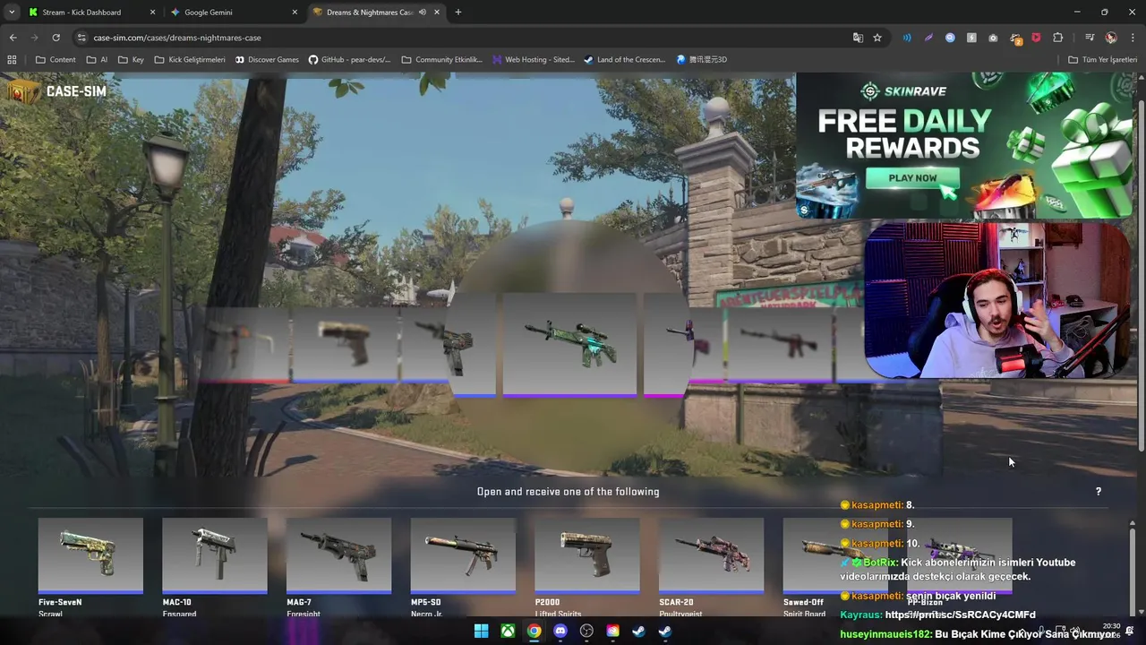Image resolution: width=1146 pixels, height=645 pixels.
Task: Open the Community Etkinlik bookmarks folder
Action: click(x=441, y=60)
